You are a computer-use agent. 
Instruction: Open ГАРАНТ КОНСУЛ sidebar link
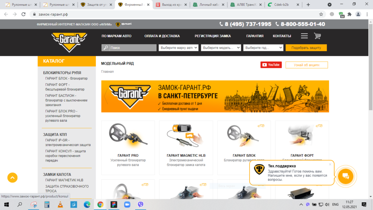pyautogui.click(x=66, y=156)
